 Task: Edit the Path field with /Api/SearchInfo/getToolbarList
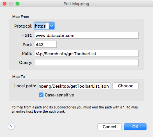87,54
